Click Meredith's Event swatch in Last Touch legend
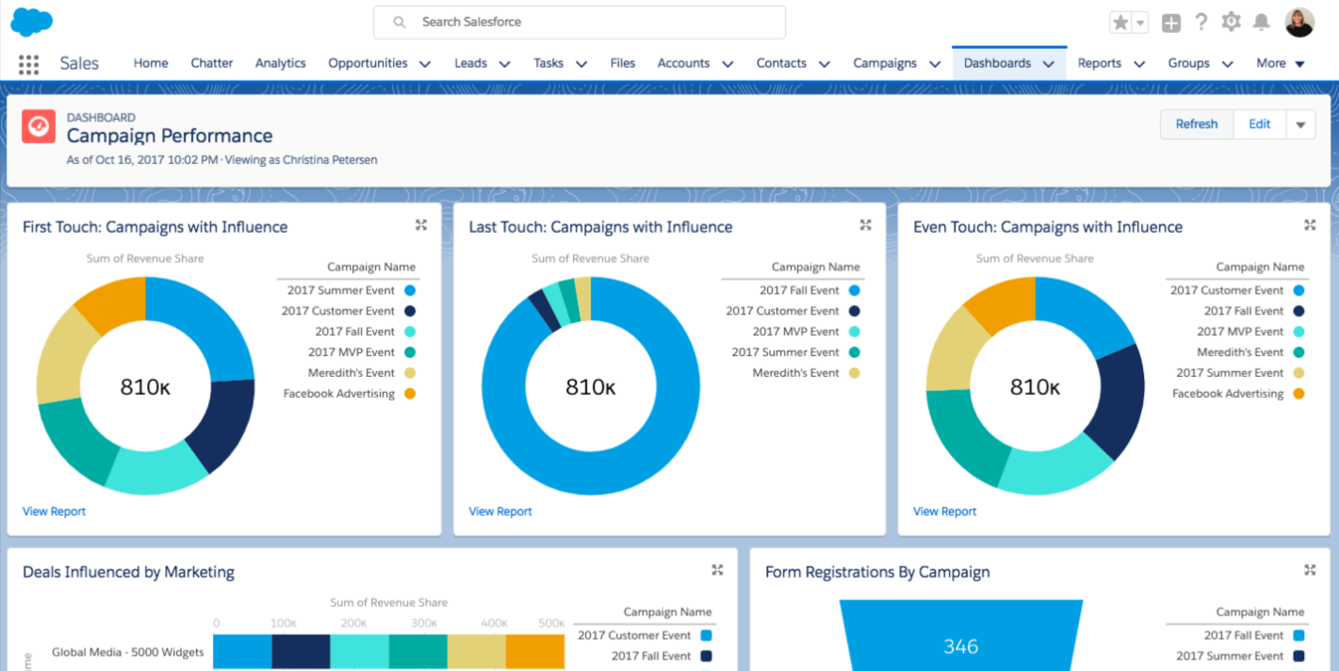The height and width of the screenshot is (671, 1339). click(x=854, y=373)
